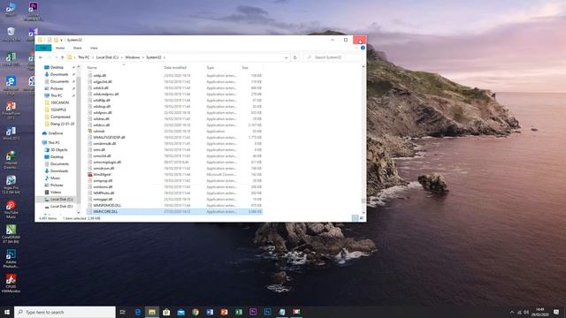The height and width of the screenshot is (318, 566).
Task: Open Quick Access Toolbar customize dropdown
Action: point(62,40)
